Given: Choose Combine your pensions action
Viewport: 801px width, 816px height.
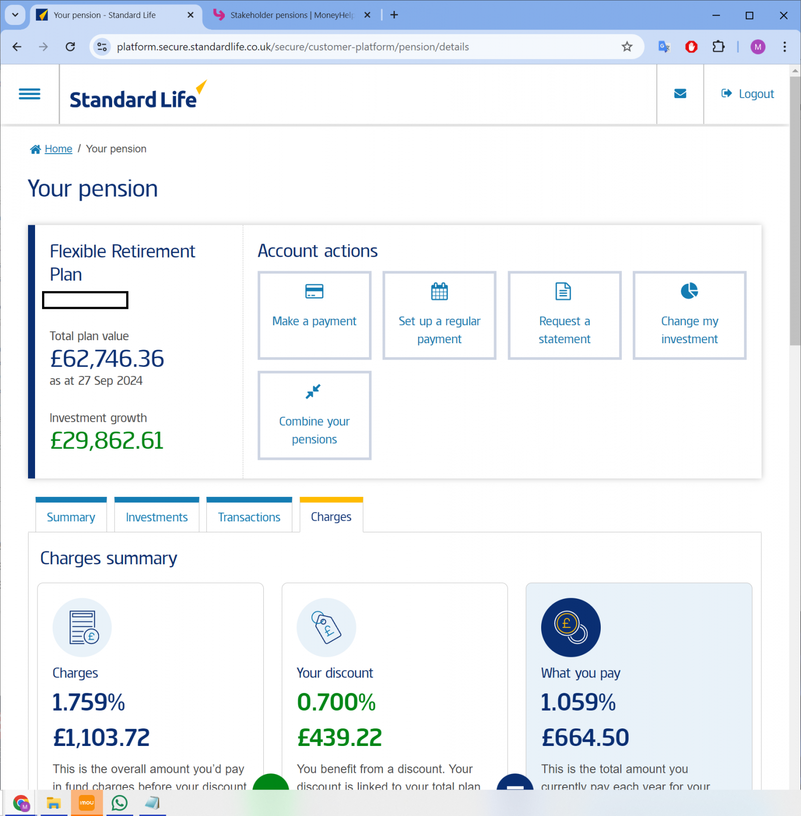Looking at the screenshot, I should 314,415.
